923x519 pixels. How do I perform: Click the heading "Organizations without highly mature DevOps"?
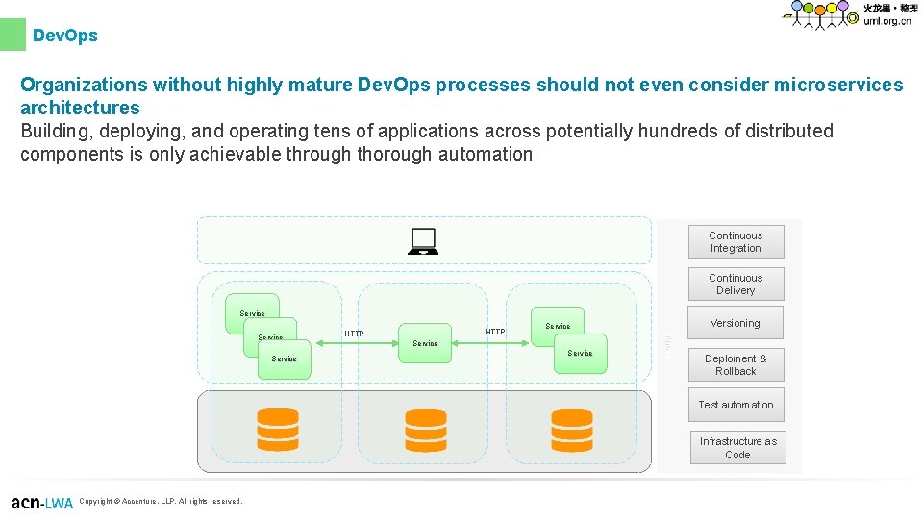point(461,96)
